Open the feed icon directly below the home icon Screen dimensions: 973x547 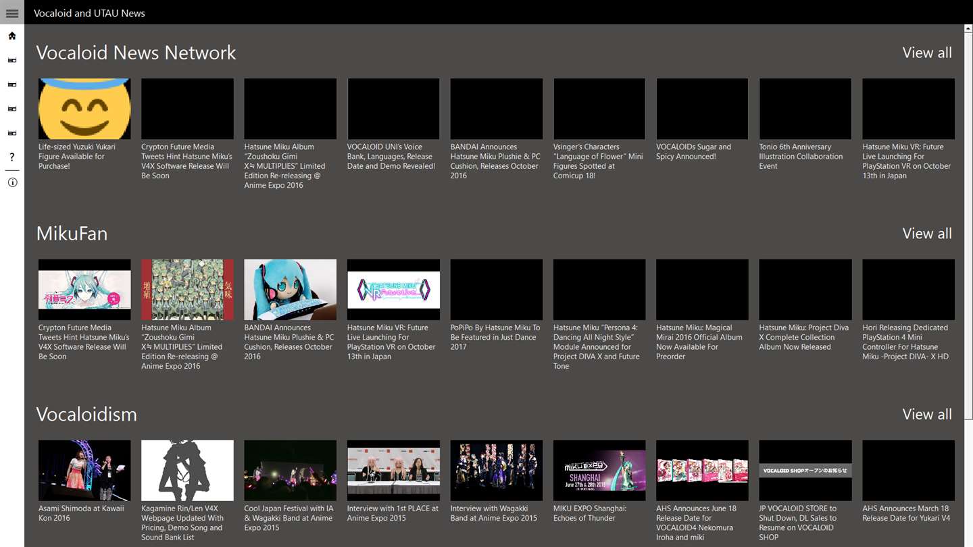click(12, 60)
